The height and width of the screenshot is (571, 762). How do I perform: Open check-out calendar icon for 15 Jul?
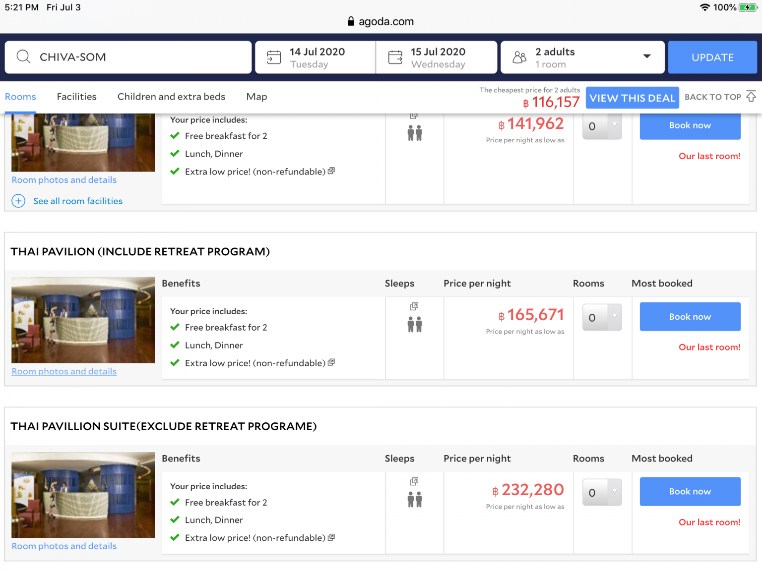(x=395, y=57)
